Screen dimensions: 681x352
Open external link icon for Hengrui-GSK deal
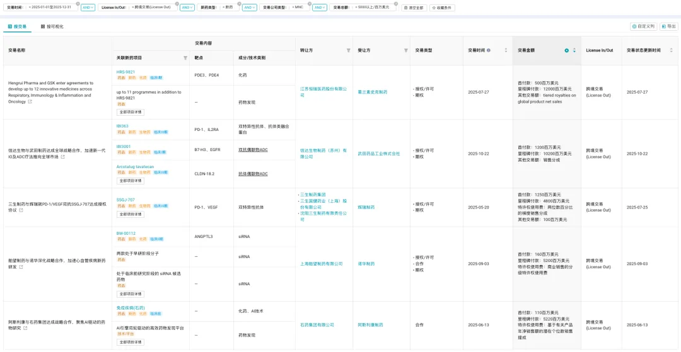point(30,101)
